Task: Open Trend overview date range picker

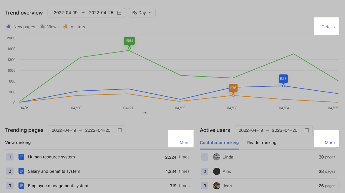Action: coord(83,13)
